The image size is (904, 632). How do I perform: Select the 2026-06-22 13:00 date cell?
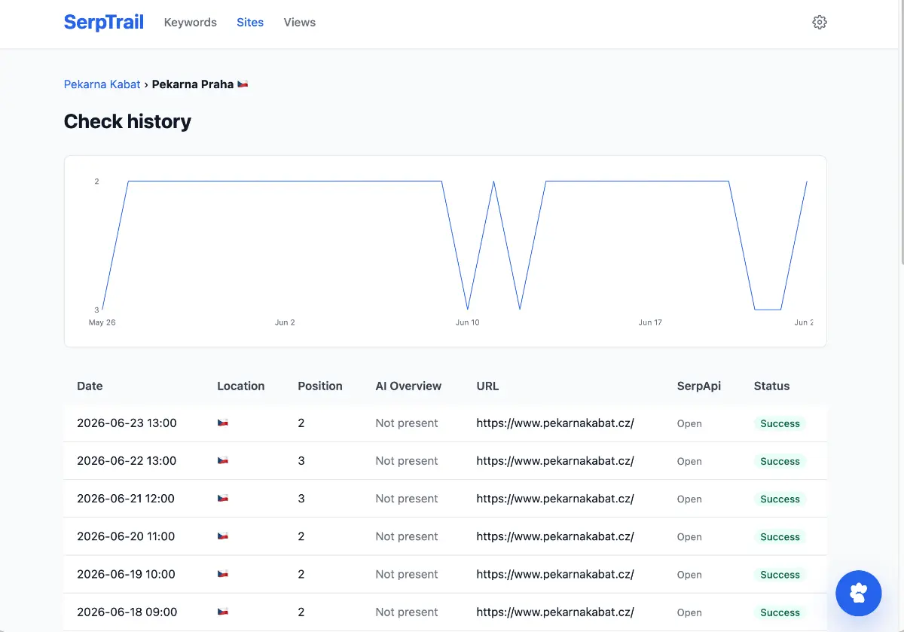[x=127, y=461]
